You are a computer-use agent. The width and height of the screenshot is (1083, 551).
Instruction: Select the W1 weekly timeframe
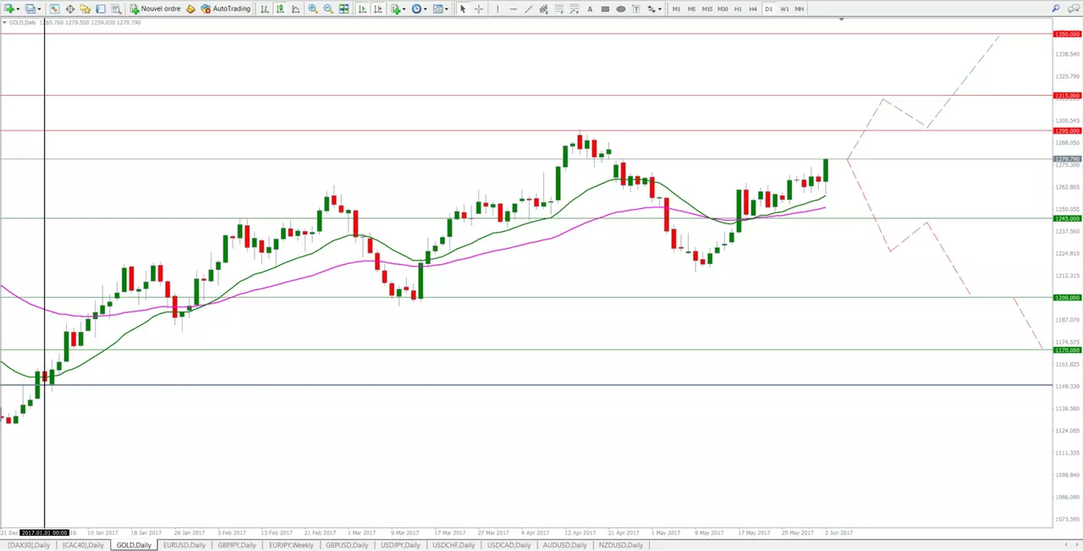tap(784, 8)
